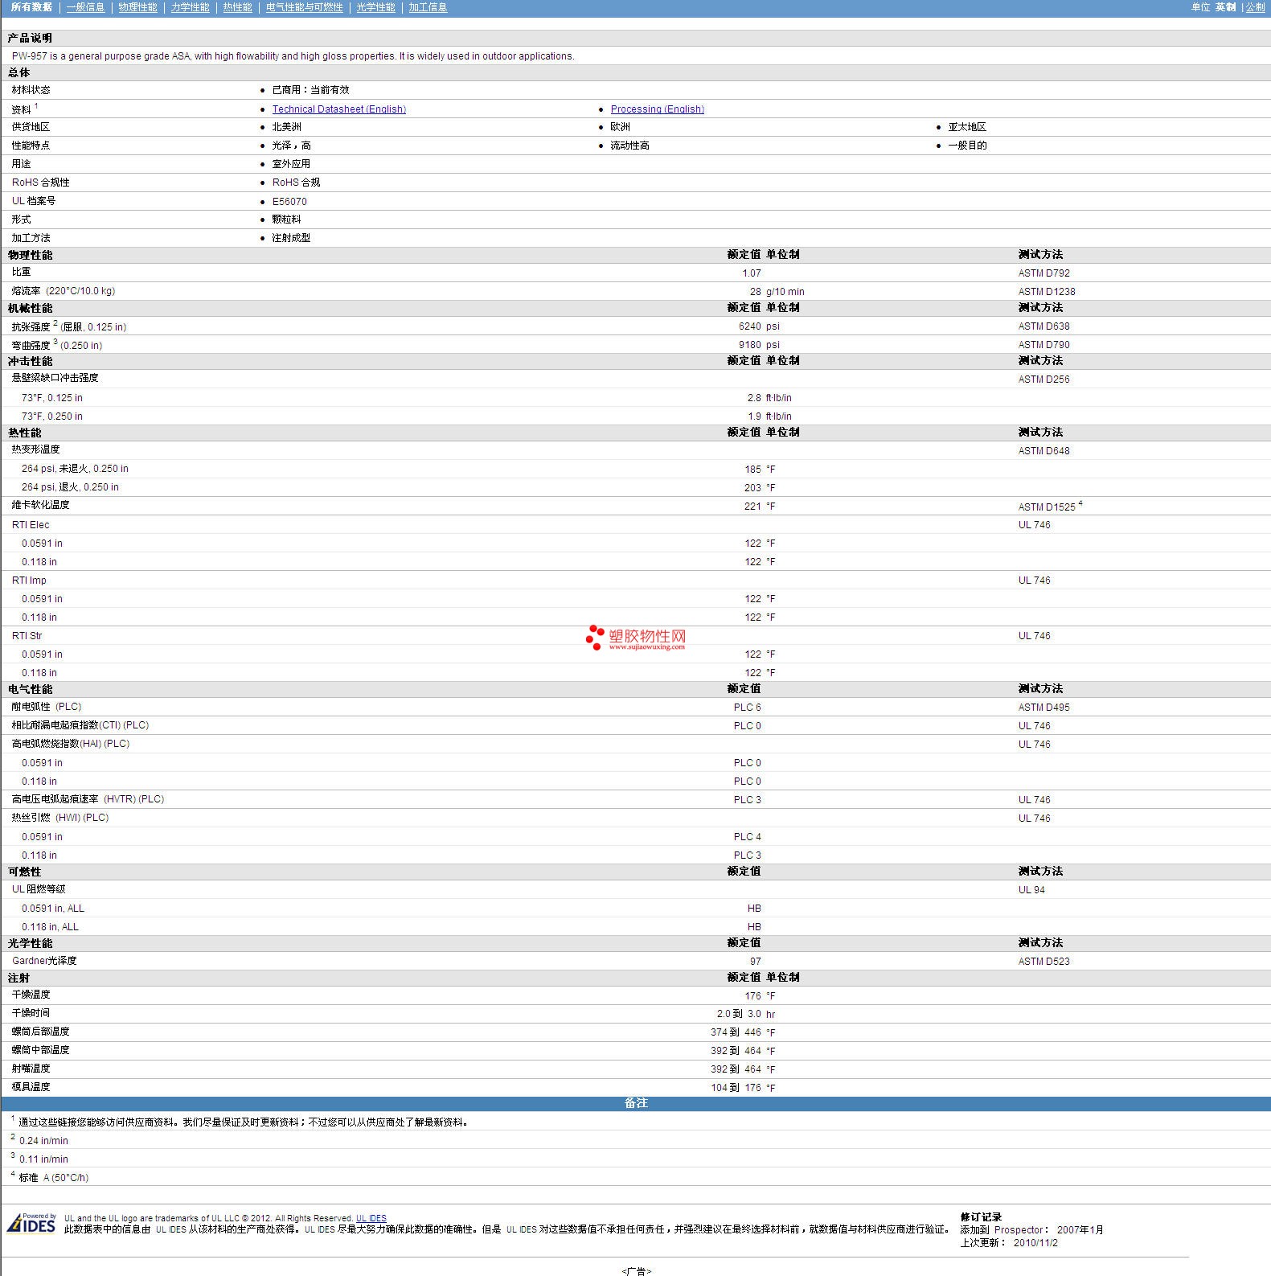Click the 螺筒后部温度 row label
Image resolution: width=1271 pixels, height=1276 pixels.
pyautogui.click(x=40, y=1032)
